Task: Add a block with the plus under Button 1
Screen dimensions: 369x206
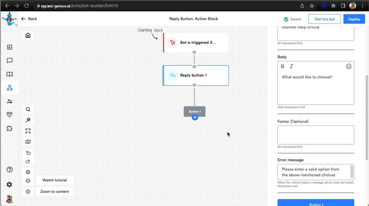Action: pos(195,118)
